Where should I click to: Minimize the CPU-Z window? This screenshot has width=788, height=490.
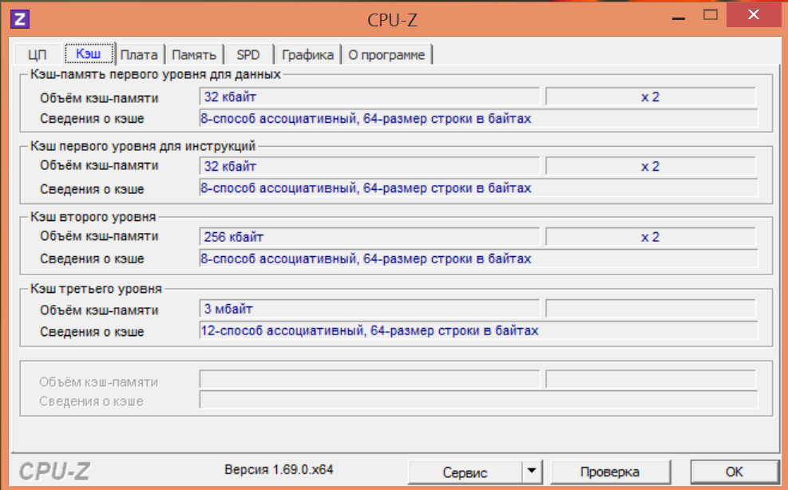[679, 17]
